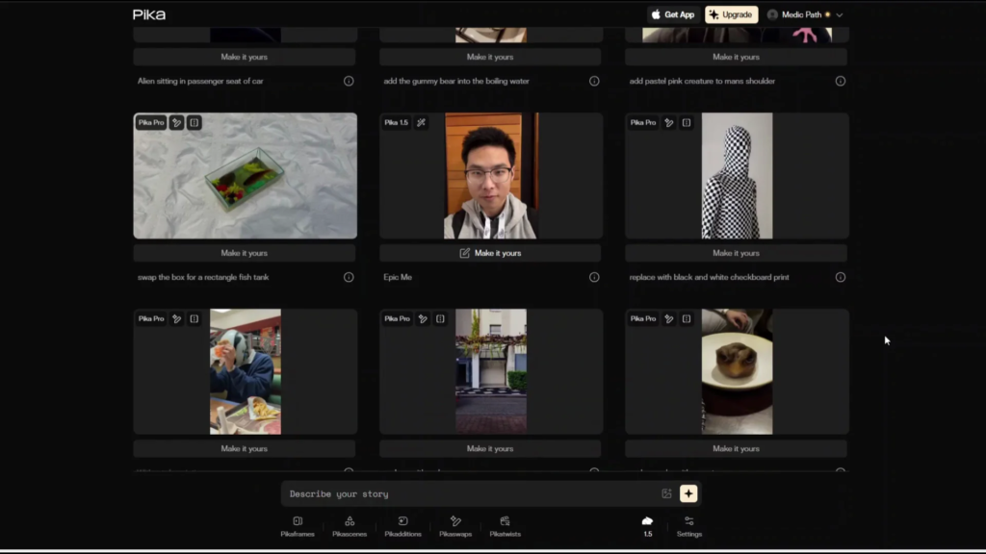Image resolution: width=986 pixels, height=554 pixels.
Task: Expand the Medic Path account menu
Action: (805, 14)
